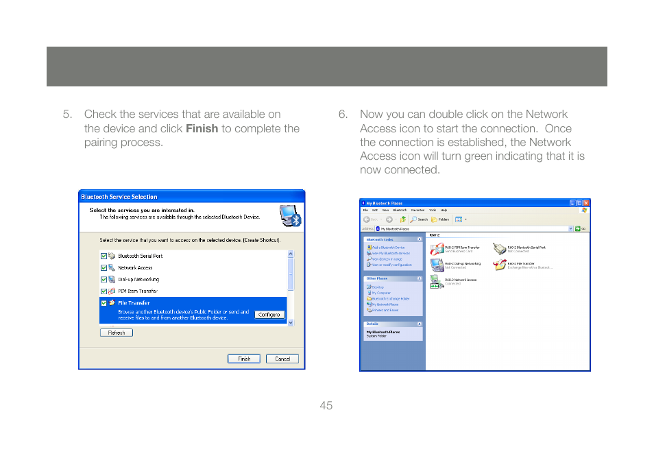Click Finish to complete pairing
654x456 pixels.
[x=244, y=359]
